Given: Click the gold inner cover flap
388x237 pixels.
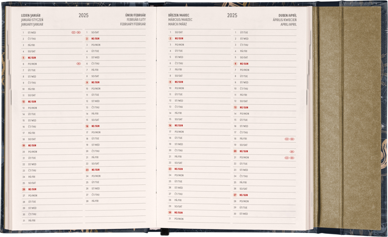Looking at the screenshot, I should point(349,117).
